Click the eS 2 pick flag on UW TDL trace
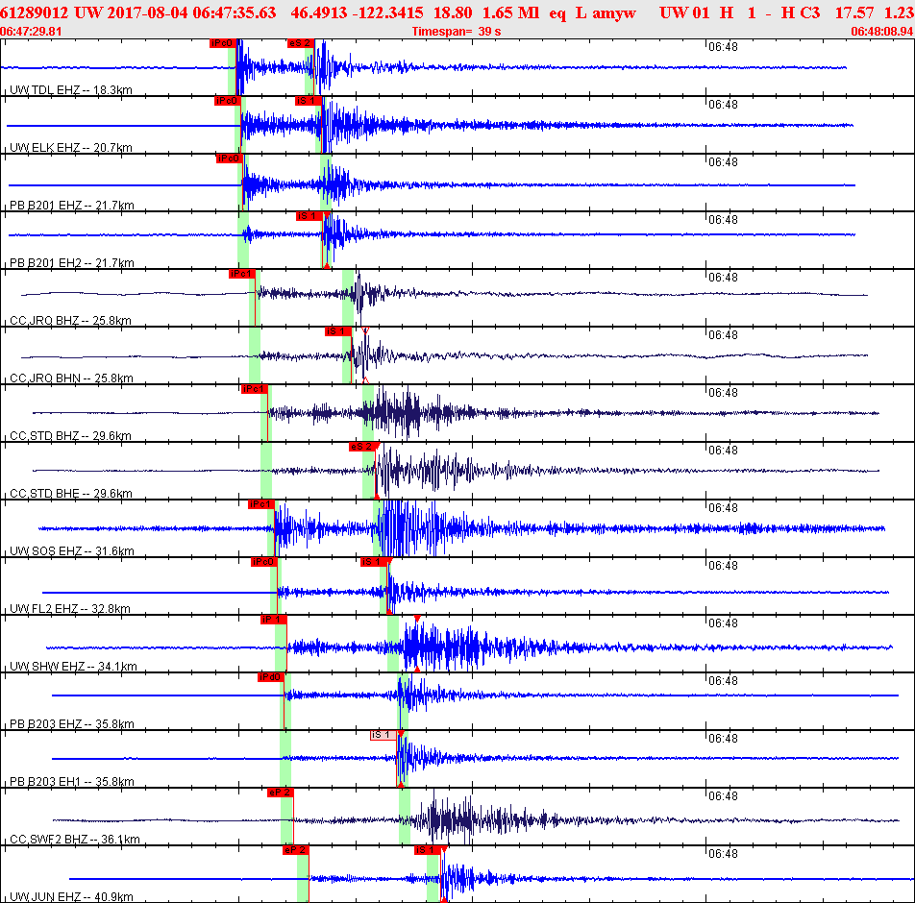This screenshot has height=903, width=915. [x=301, y=43]
